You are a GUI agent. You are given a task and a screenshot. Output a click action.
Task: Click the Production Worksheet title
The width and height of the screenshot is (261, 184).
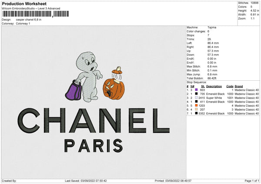tap(24, 3)
